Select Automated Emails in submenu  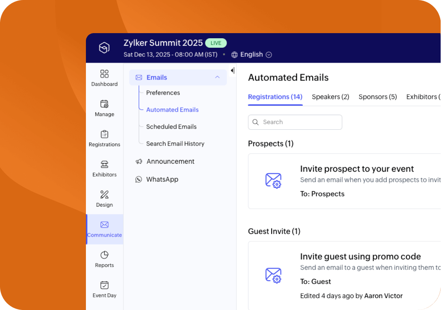coord(172,110)
